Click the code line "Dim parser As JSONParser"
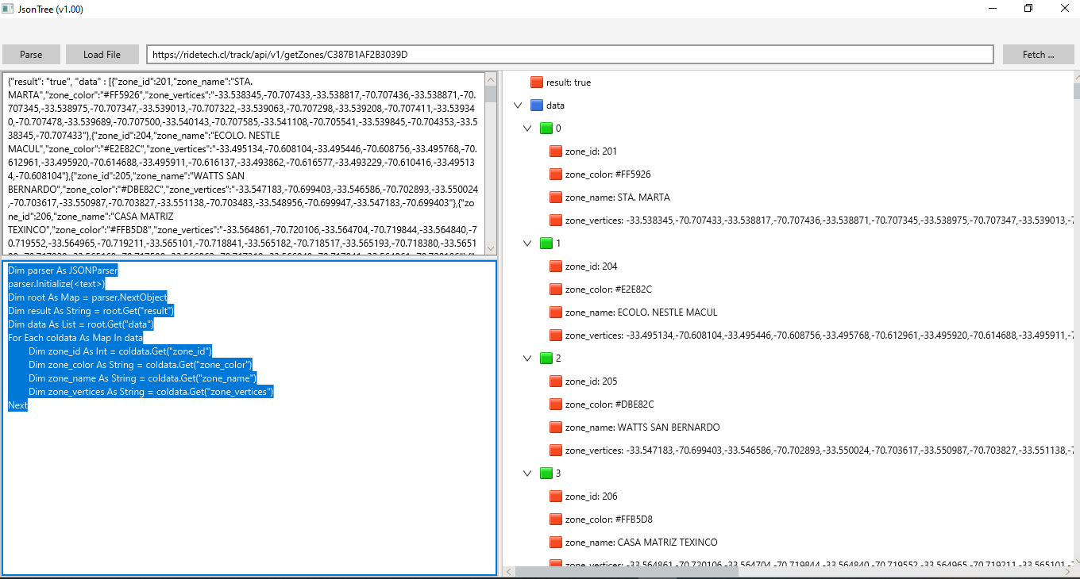Screen dimensions: 1080x579 pyautogui.click(x=63, y=270)
